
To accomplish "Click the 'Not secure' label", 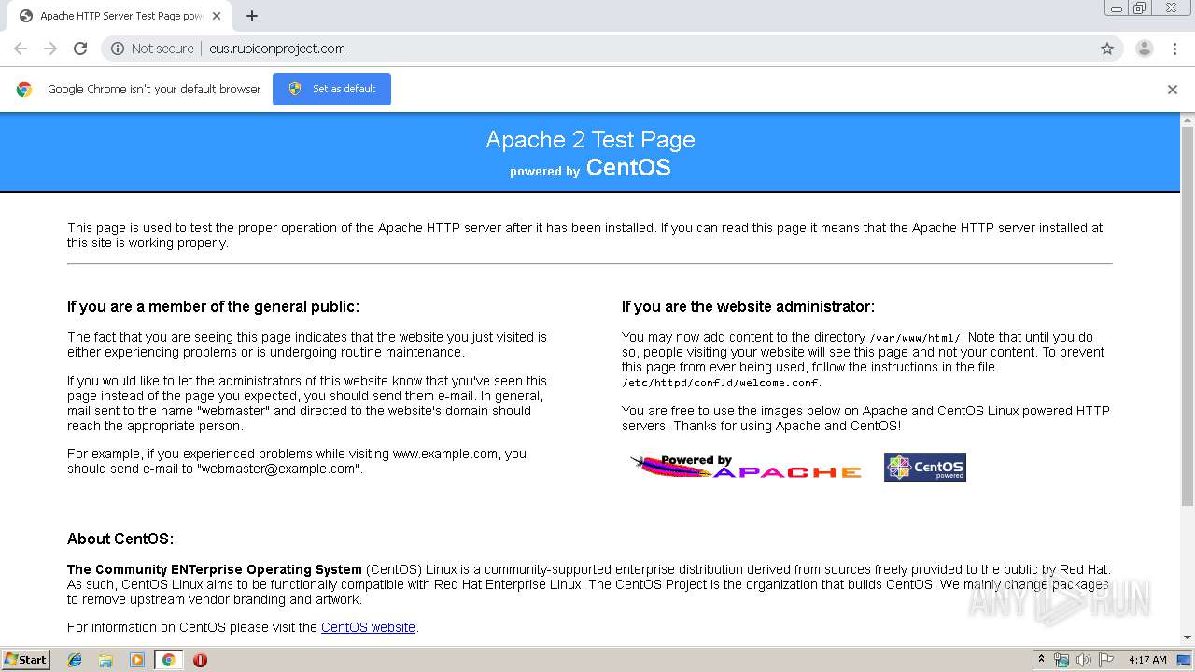I will pyautogui.click(x=162, y=49).
